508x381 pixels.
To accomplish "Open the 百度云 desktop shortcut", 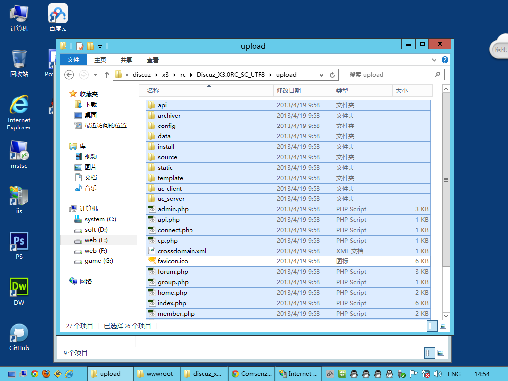I will [x=58, y=18].
